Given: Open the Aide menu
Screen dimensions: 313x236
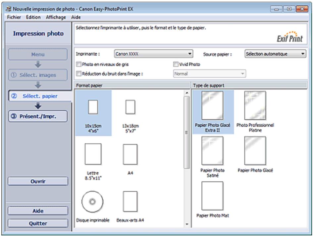Looking at the screenshot, I should point(76,17).
